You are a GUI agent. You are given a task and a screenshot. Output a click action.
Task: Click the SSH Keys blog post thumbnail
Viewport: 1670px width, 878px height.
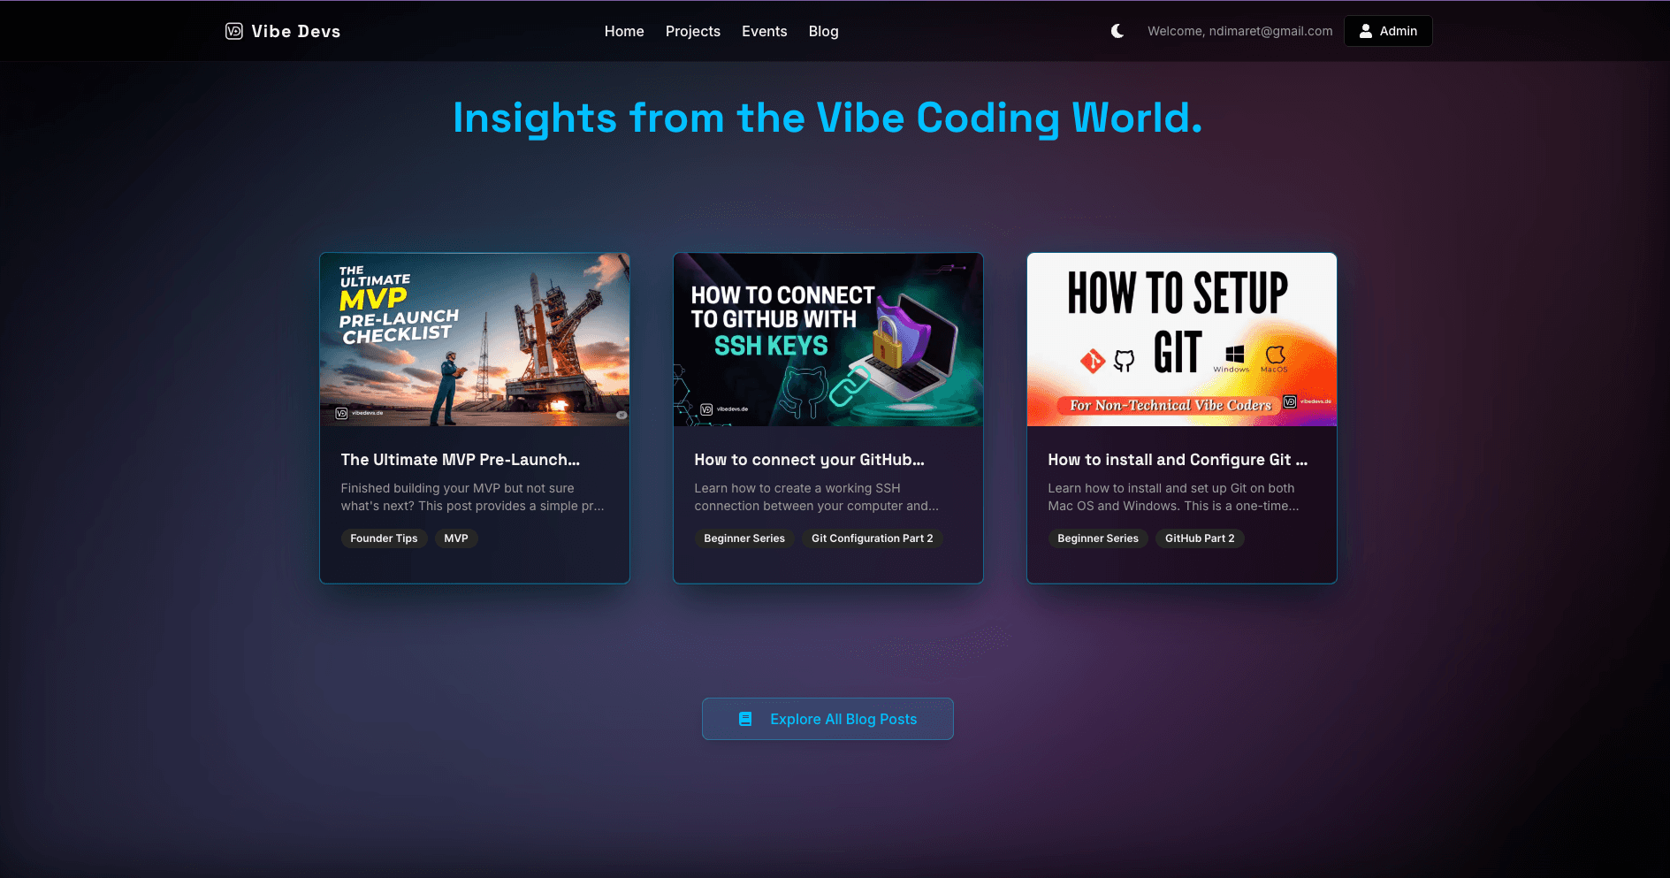(x=827, y=340)
